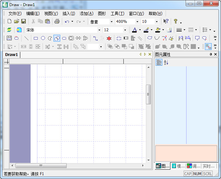This screenshot has height=179, width=221.
Task: Save drawing with floppy disk icon
Action: pyautogui.click(x=24, y=22)
